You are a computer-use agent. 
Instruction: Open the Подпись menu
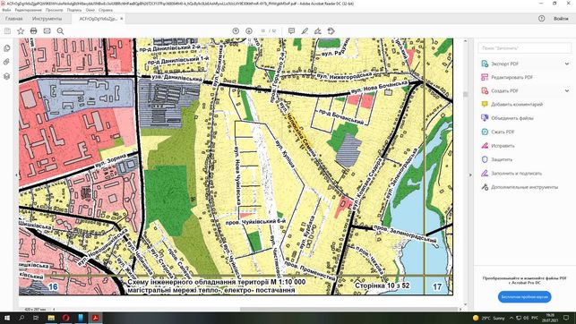(74, 10)
